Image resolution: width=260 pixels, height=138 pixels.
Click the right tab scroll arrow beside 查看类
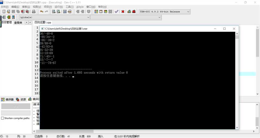coord(30,22)
